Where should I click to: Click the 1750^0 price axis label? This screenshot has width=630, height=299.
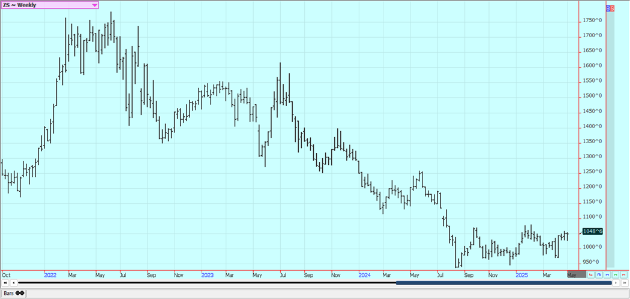(592, 20)
